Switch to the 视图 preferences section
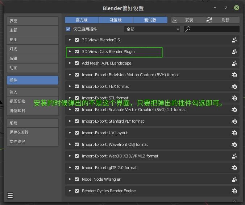 pyautogui.click(x=33, y=40)
